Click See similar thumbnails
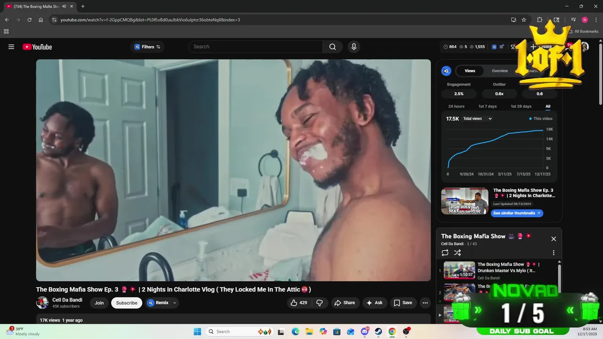The image size is (603, 339). coord(517,213)
